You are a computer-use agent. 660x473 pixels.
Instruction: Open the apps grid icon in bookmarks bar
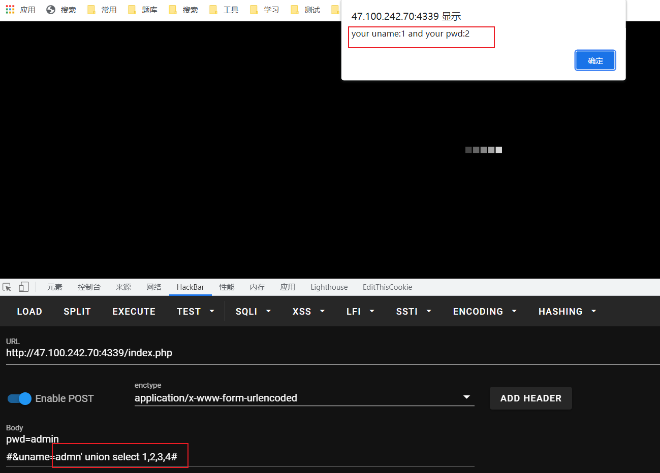pos(10,10)
